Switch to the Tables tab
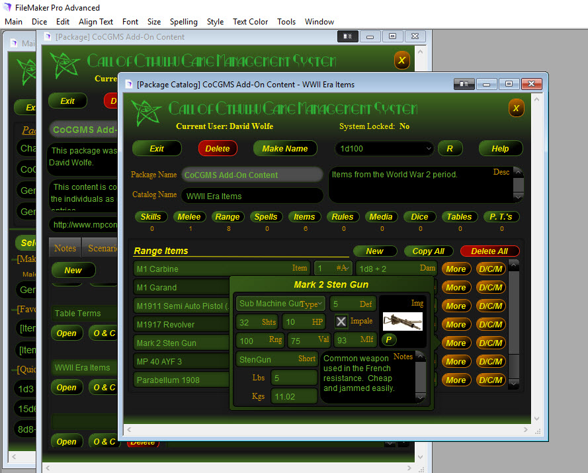This screenshot has height=473, width=588. pyautogui.click(x=460, y=217)
